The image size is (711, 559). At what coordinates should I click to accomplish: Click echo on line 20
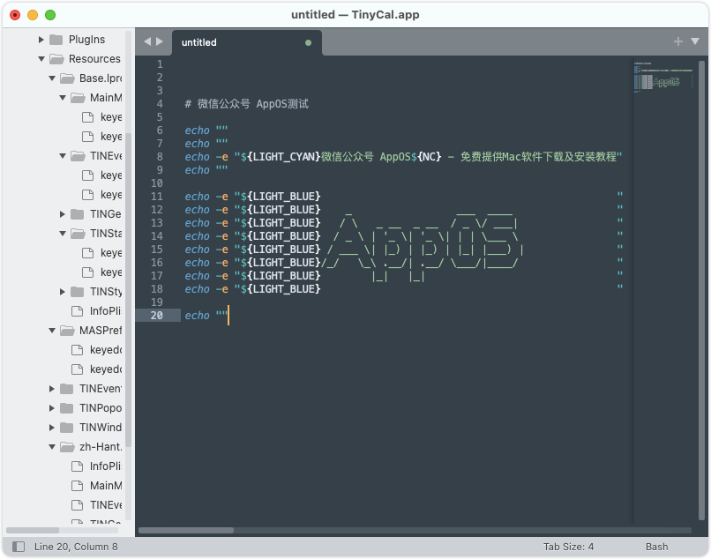198,316
